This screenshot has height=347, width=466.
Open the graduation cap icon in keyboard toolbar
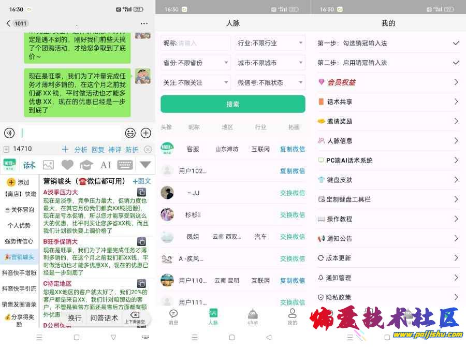coord(86,165)
